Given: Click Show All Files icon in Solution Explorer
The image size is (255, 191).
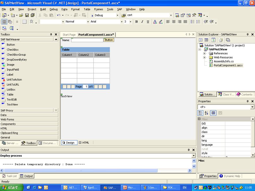Looking at the screenshot, I should point(221,40).
